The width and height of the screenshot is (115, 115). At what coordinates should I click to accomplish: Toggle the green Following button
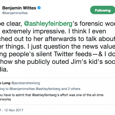pyautogui.click(x=102, y=10)
